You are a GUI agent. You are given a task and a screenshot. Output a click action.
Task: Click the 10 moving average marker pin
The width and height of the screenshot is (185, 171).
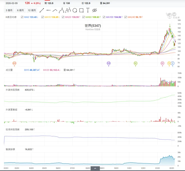click(169, 63)
